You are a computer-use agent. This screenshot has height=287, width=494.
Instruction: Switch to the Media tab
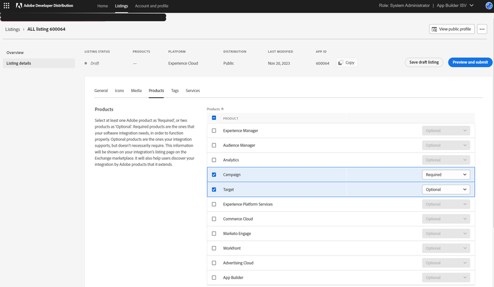click(136, 91)
